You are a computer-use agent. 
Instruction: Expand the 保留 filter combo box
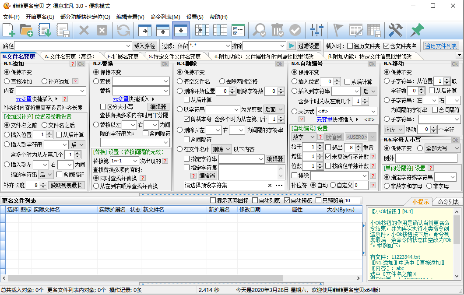coord(228,46)
